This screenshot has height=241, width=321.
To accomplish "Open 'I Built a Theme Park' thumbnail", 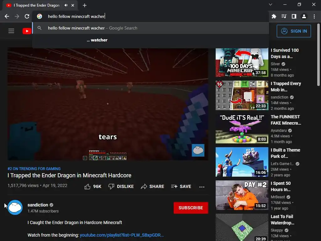I will [242, 162].
